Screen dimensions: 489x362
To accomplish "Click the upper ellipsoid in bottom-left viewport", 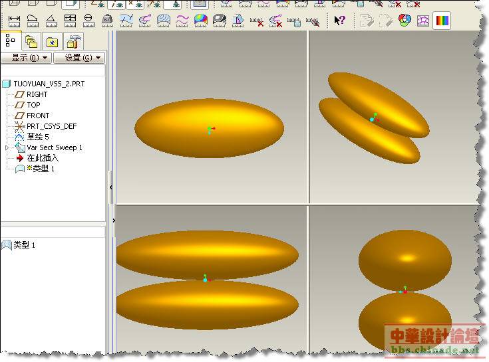I will [x=208, y=254].
